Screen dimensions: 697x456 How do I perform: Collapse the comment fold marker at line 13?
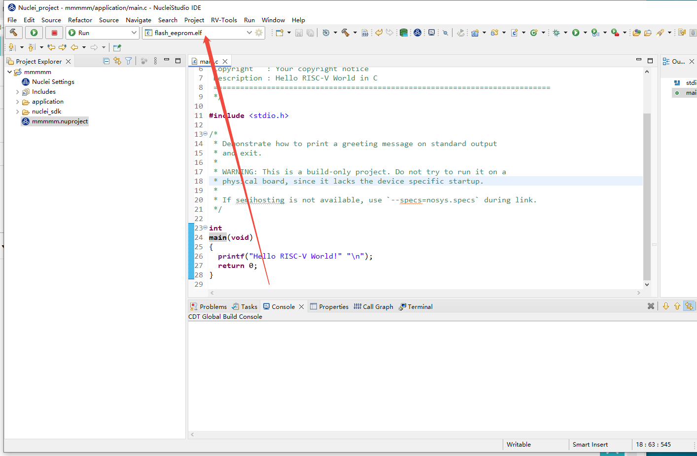tap(206, 134)
